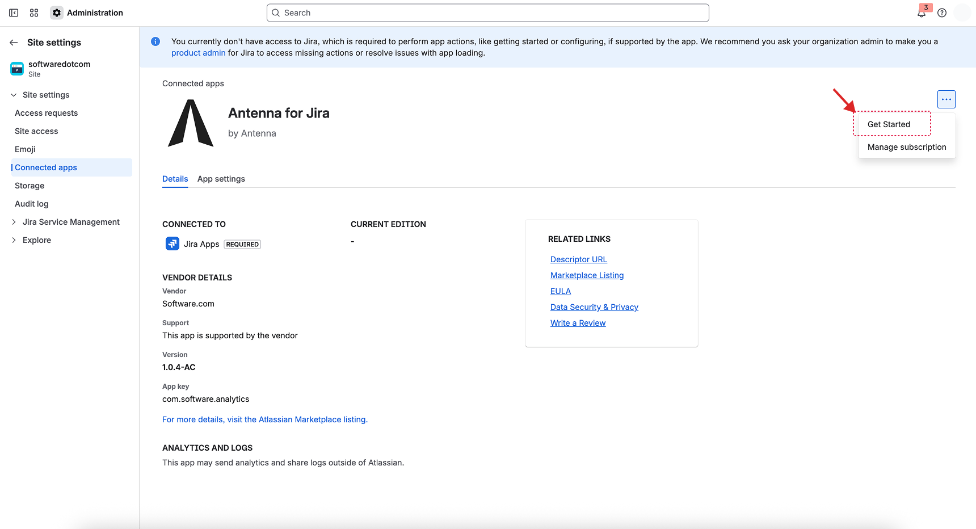Click inside the Search field
The width and height of the screenshot is (976, 529).
tap(488, 12)
